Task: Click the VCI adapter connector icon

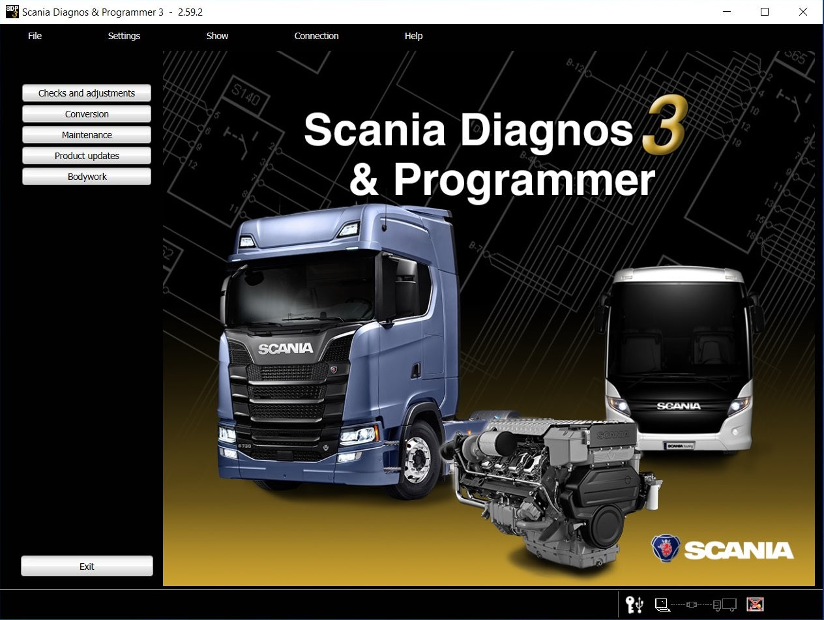Action: [x=692, y=604]
